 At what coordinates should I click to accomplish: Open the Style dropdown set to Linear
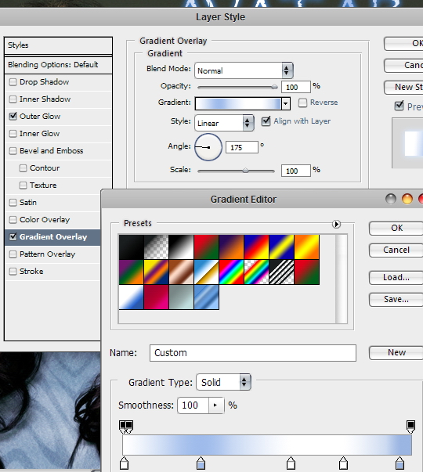(x=224, y=123)
